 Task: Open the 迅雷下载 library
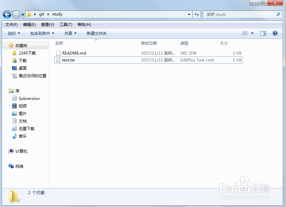pyautogui.click(x=27, y=128)
